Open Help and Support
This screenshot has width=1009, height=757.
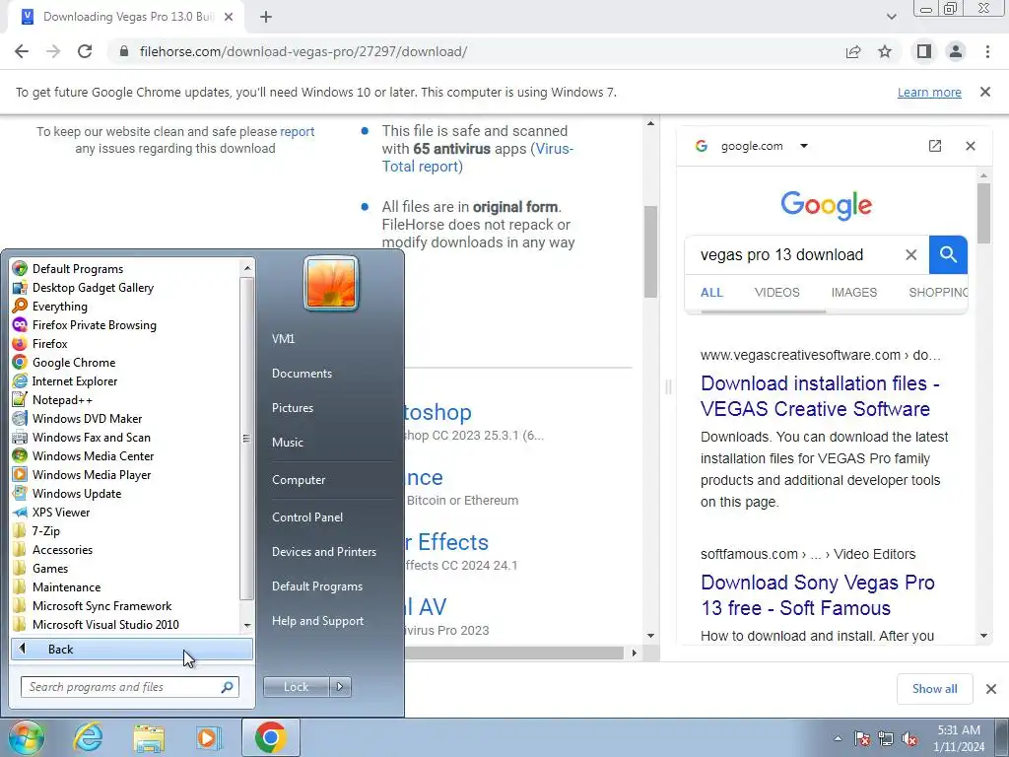point(317,621)
